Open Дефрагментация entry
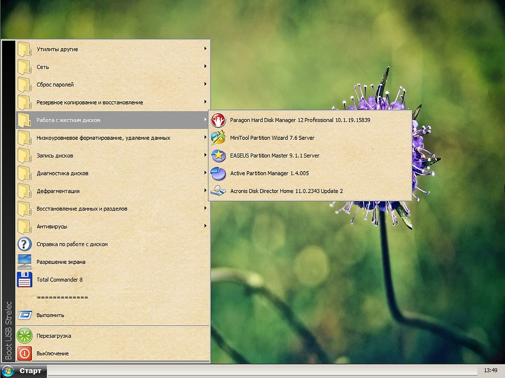The image size is (505, 378). coord(112,191)
